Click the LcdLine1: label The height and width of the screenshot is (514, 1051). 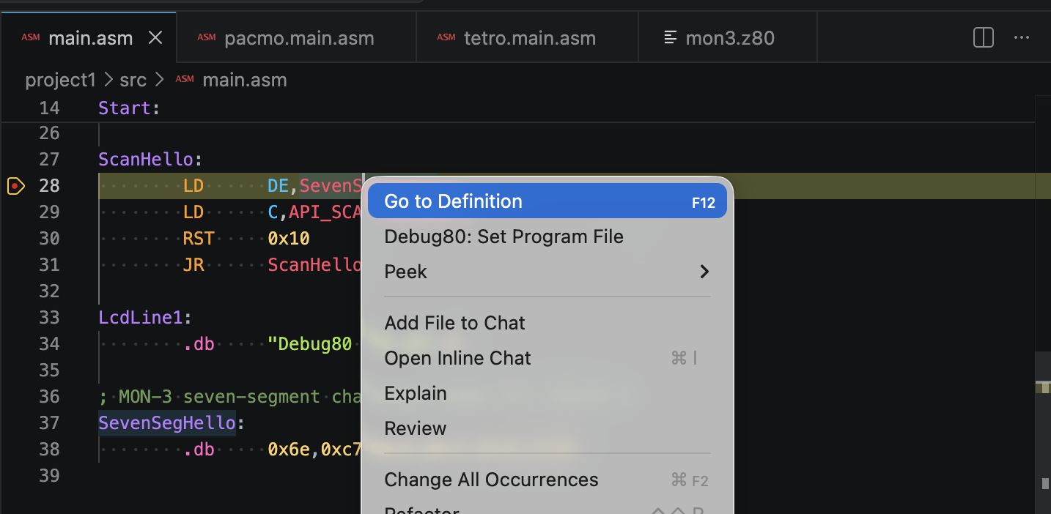point(145,318)
